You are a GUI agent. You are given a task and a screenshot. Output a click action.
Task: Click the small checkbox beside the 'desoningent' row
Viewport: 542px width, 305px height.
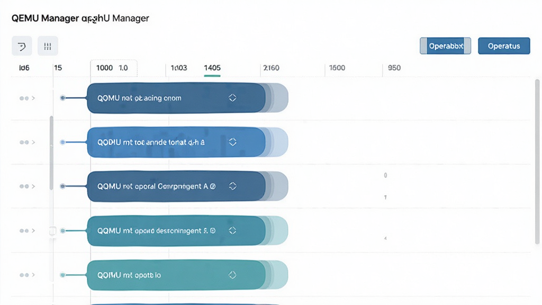52,231
